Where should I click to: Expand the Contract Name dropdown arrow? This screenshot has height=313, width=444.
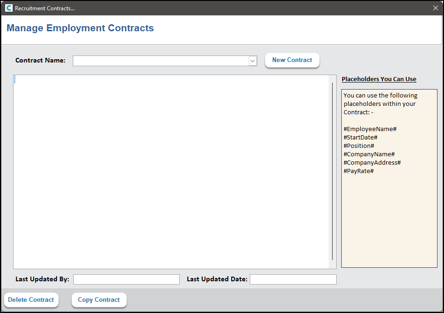pos(253,61)
